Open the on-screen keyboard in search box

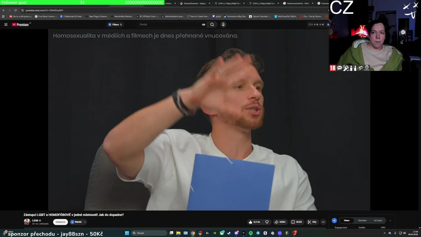pyautogui.click(x=204, y=24)
